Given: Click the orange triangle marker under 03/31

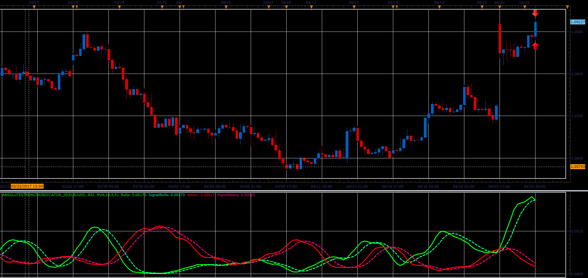Looking at the screenshot, I should [x=162, y=7].
